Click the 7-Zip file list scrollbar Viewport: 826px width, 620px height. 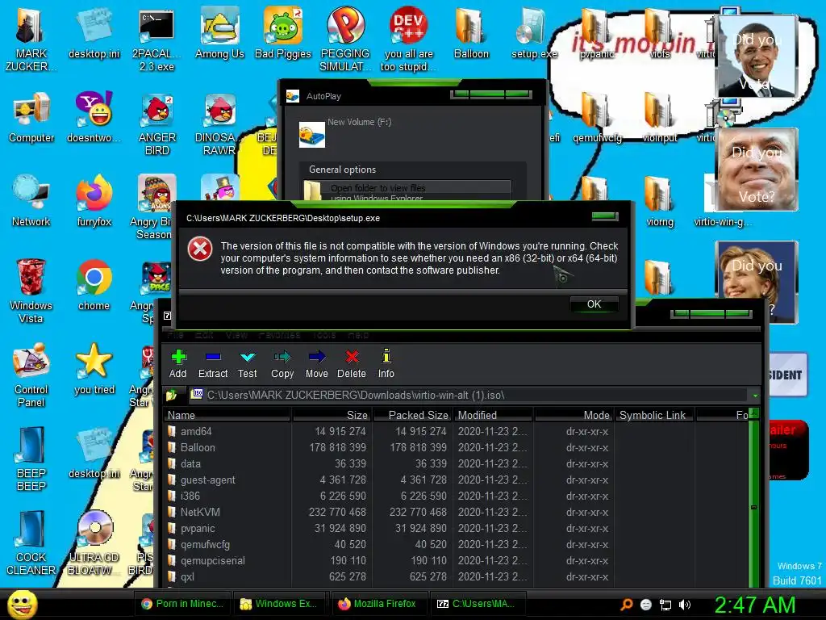click(754, 498)
